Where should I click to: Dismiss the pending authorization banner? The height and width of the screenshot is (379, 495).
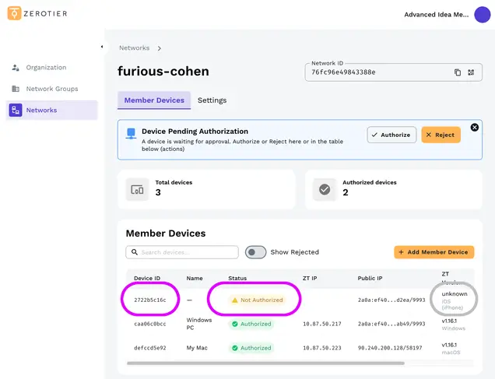[474, 128]
